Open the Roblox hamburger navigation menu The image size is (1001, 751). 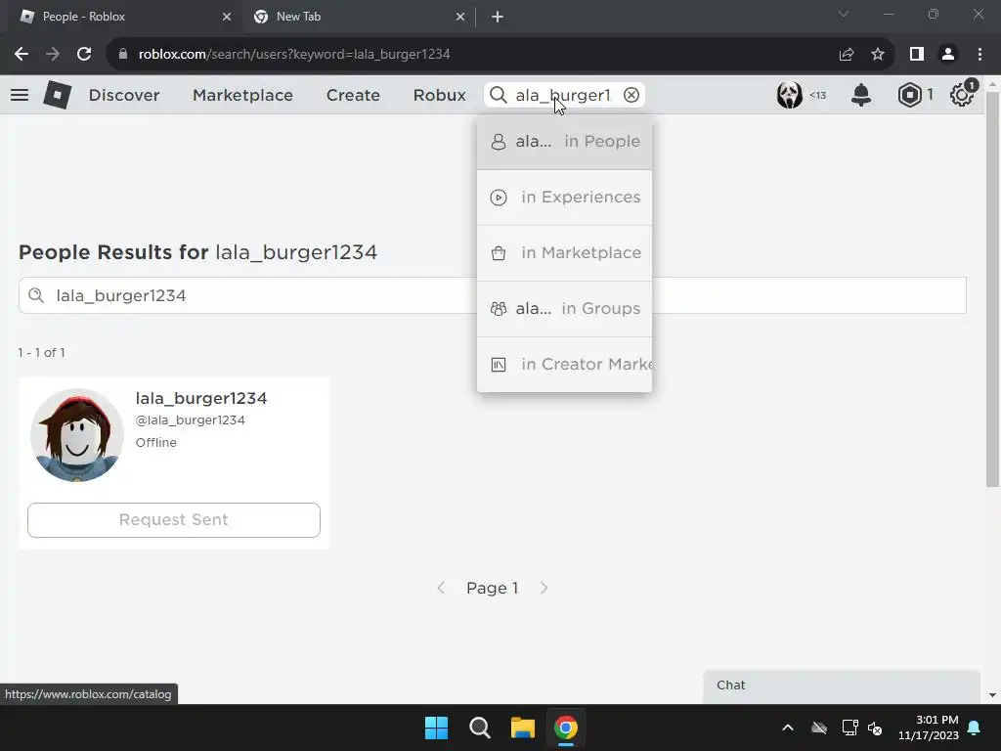(20, 95)
